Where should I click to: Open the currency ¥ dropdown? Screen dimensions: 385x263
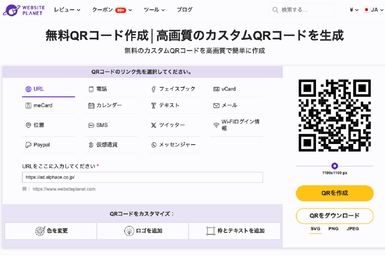click(x=354, y=10)
